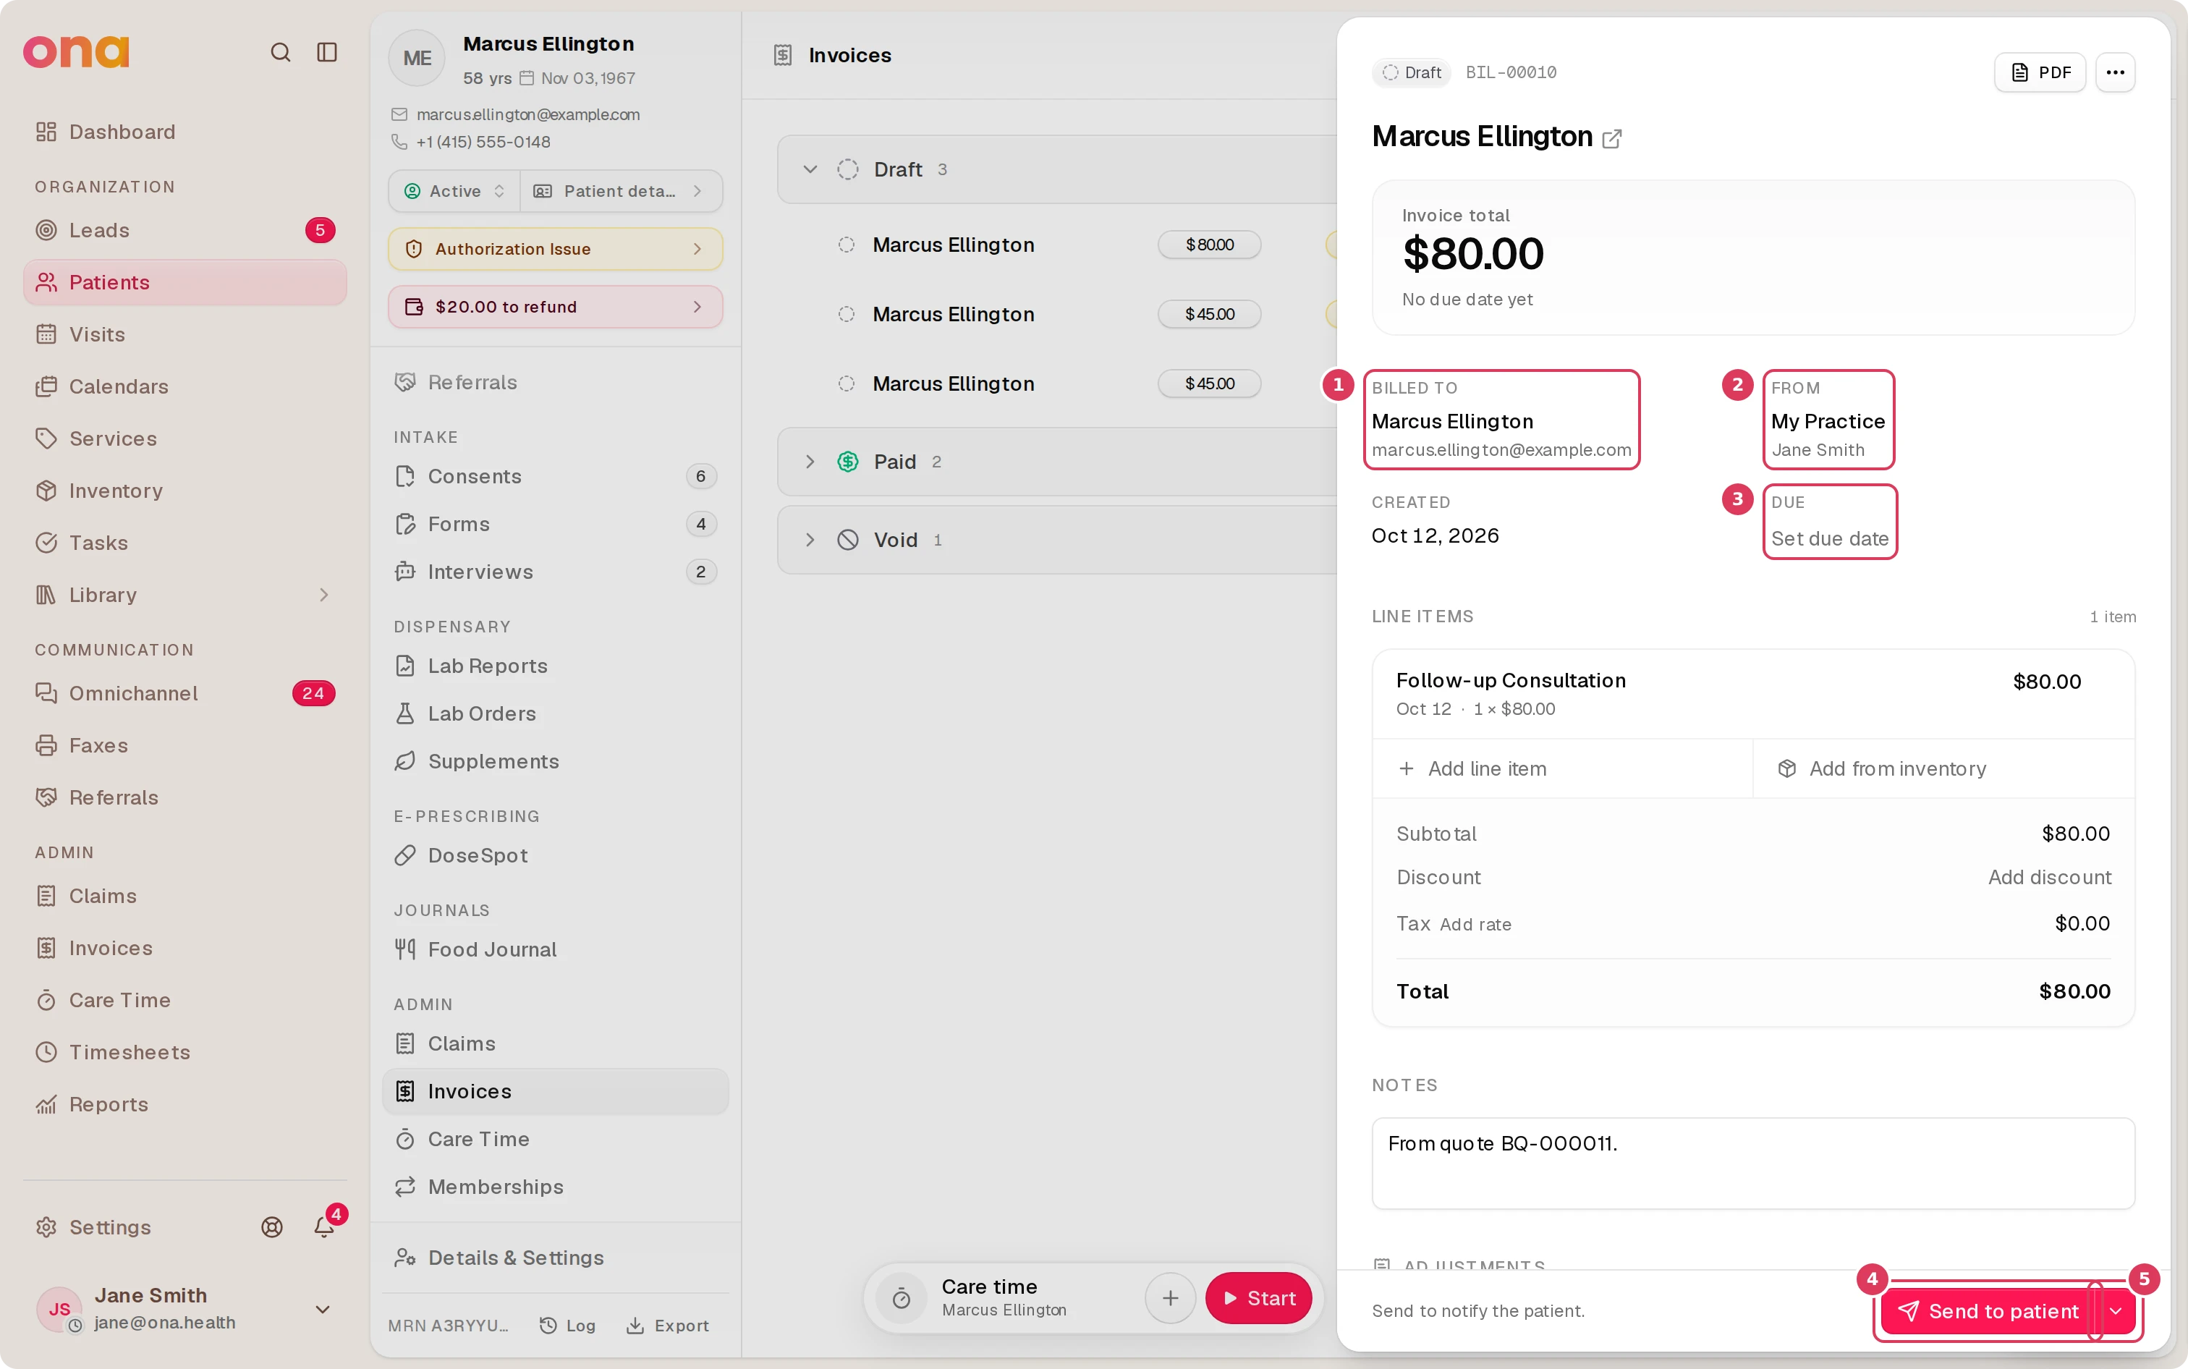Image resolution: width=2188 pixels, height=1369 pixels.
Task: Click Add discount link
Action: click(x=2050, y=878)
